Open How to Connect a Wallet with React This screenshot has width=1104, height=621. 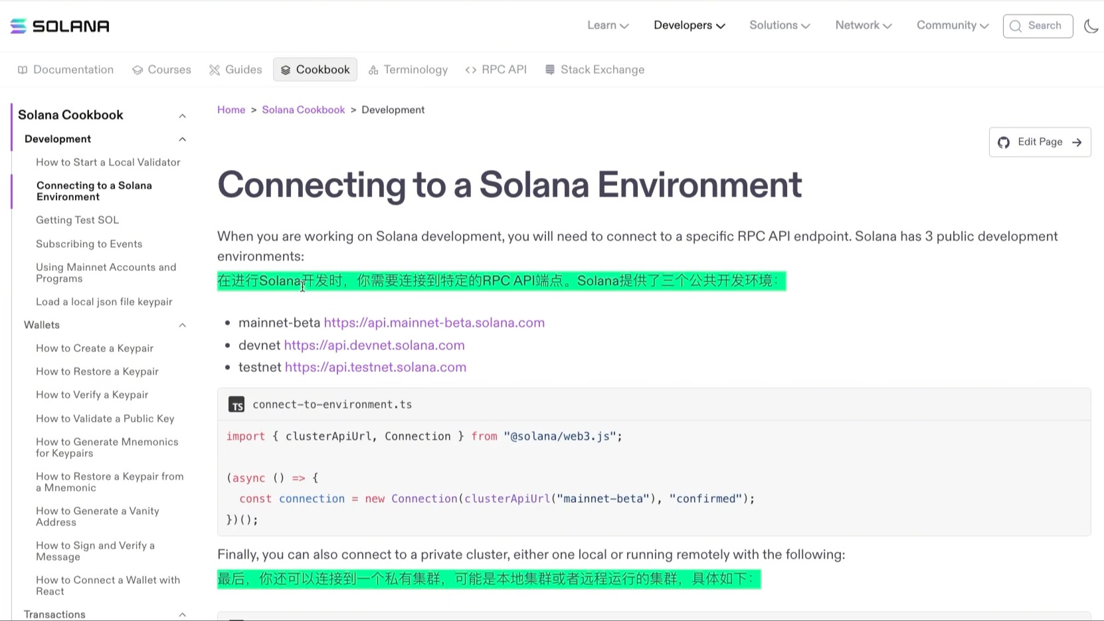[x=108, y=586]
